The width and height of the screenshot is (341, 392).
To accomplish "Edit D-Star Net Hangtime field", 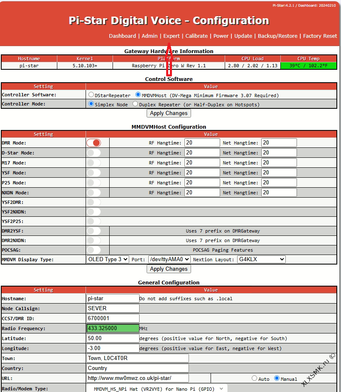I will click(279, 153).
